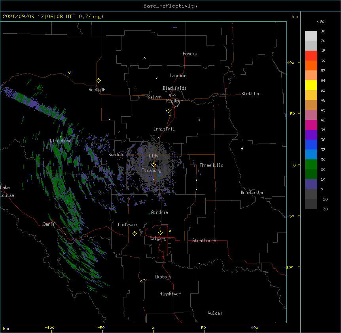Image resolution: width=341 pixels, height=333 pixels.
Task: Click the yellow v marker northeast of Calgary
Action: point(170,231)
